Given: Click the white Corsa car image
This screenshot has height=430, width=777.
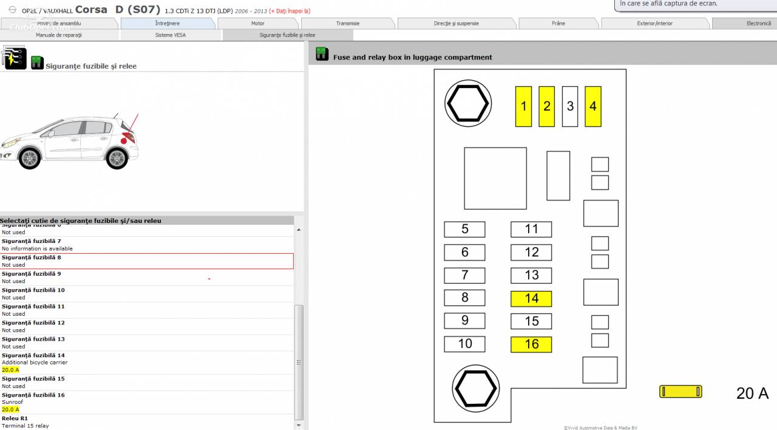Looking at the screenshot, I should (69, 142).
